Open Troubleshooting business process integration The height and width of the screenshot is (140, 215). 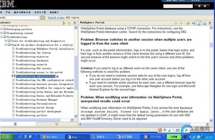[44, 84]
